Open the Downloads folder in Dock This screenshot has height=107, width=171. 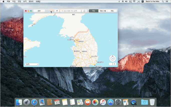click(x=144, y=102)
